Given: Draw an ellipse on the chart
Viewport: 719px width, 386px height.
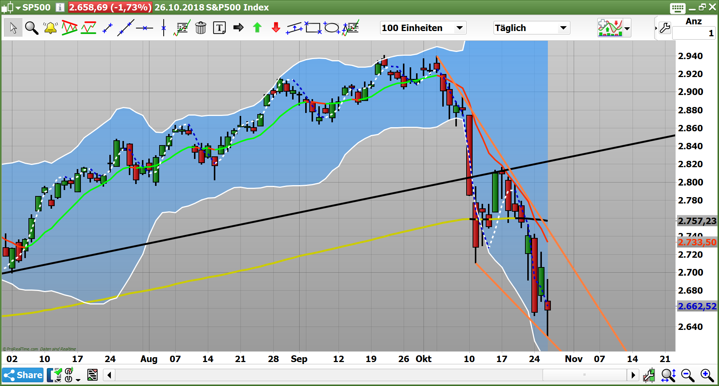Looking at the screenshot, I should coord(332,28).
